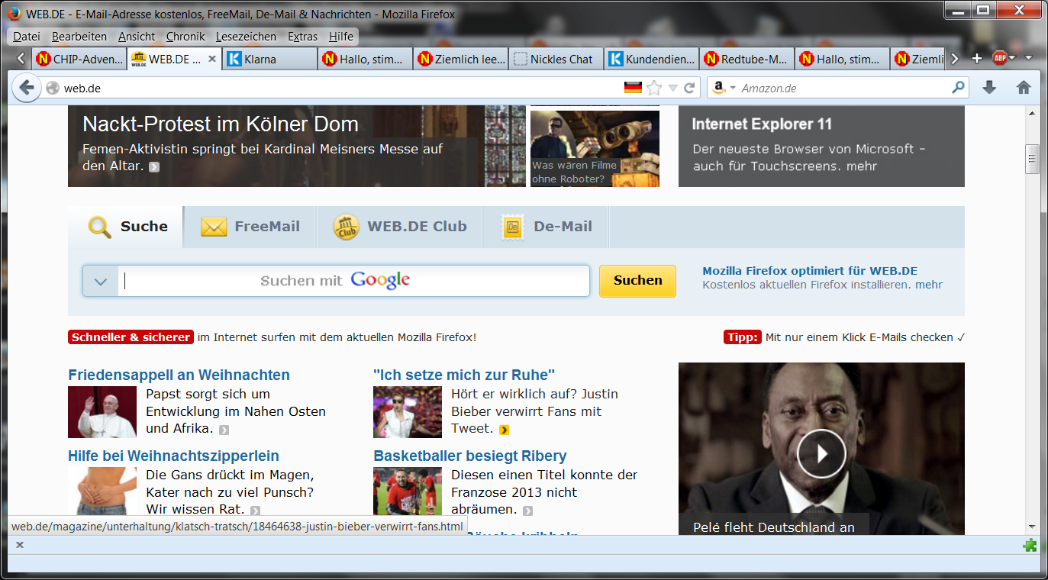
Task: Click the red Schneller & sicherer badge
Action: pos(131,337)
